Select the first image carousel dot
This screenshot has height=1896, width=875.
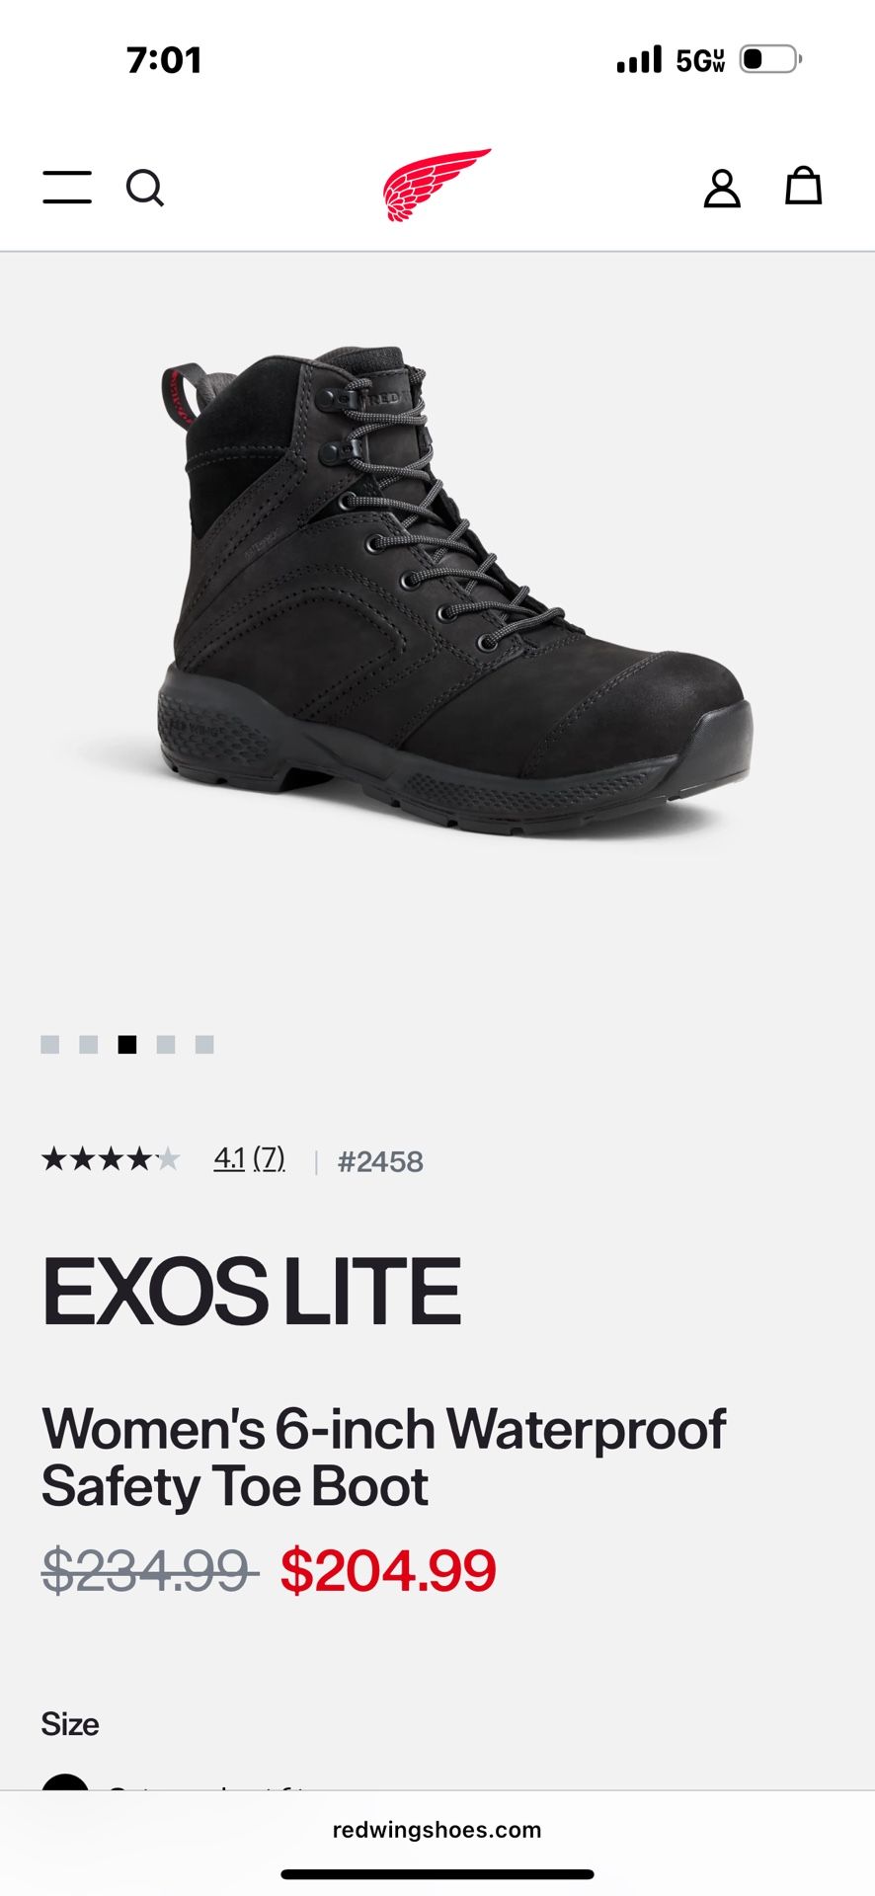click(50, 1045)
